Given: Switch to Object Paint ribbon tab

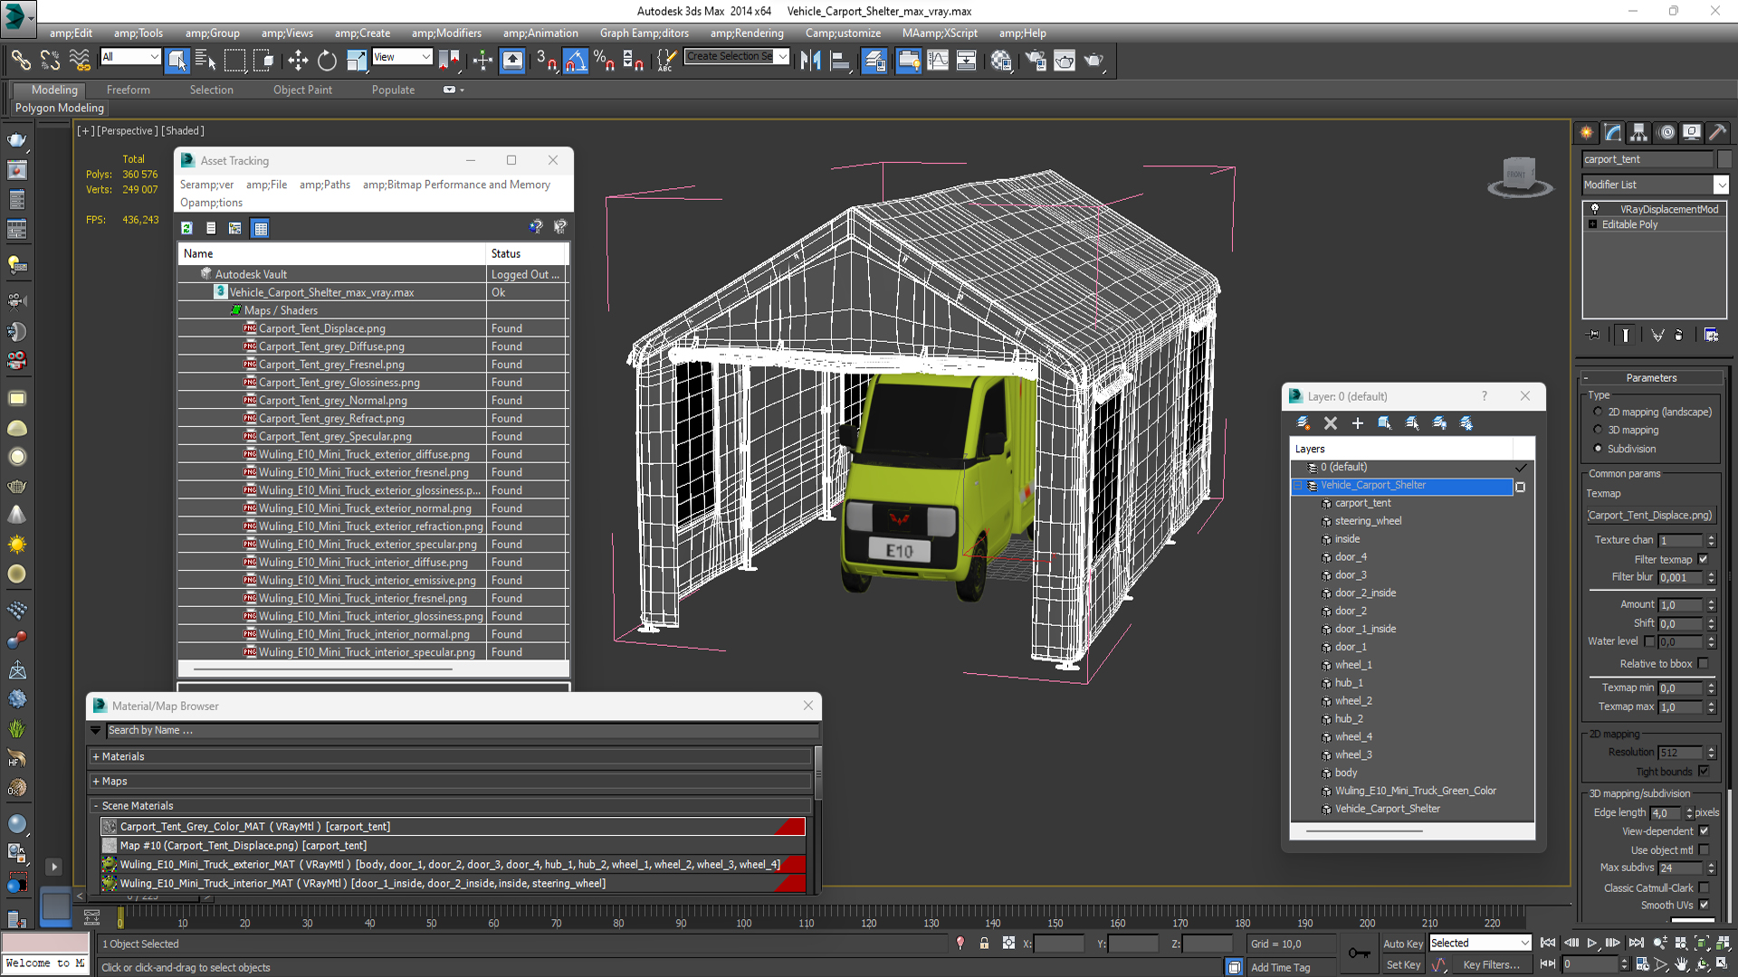Looking at the screenshot, I should click(x=302, y=90).
